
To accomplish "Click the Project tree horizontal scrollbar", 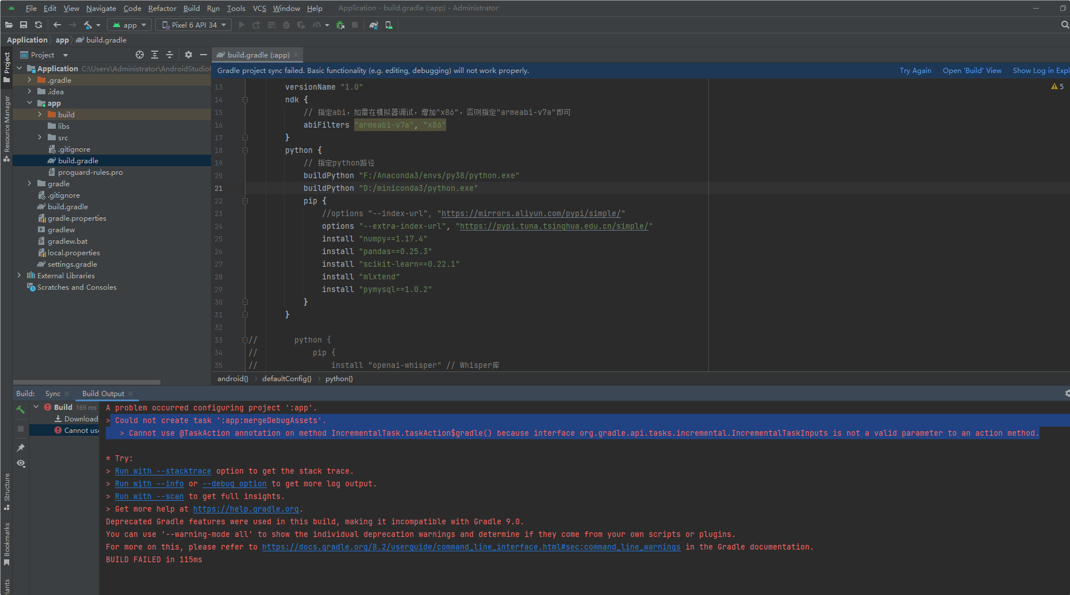I will coord(87,382).
